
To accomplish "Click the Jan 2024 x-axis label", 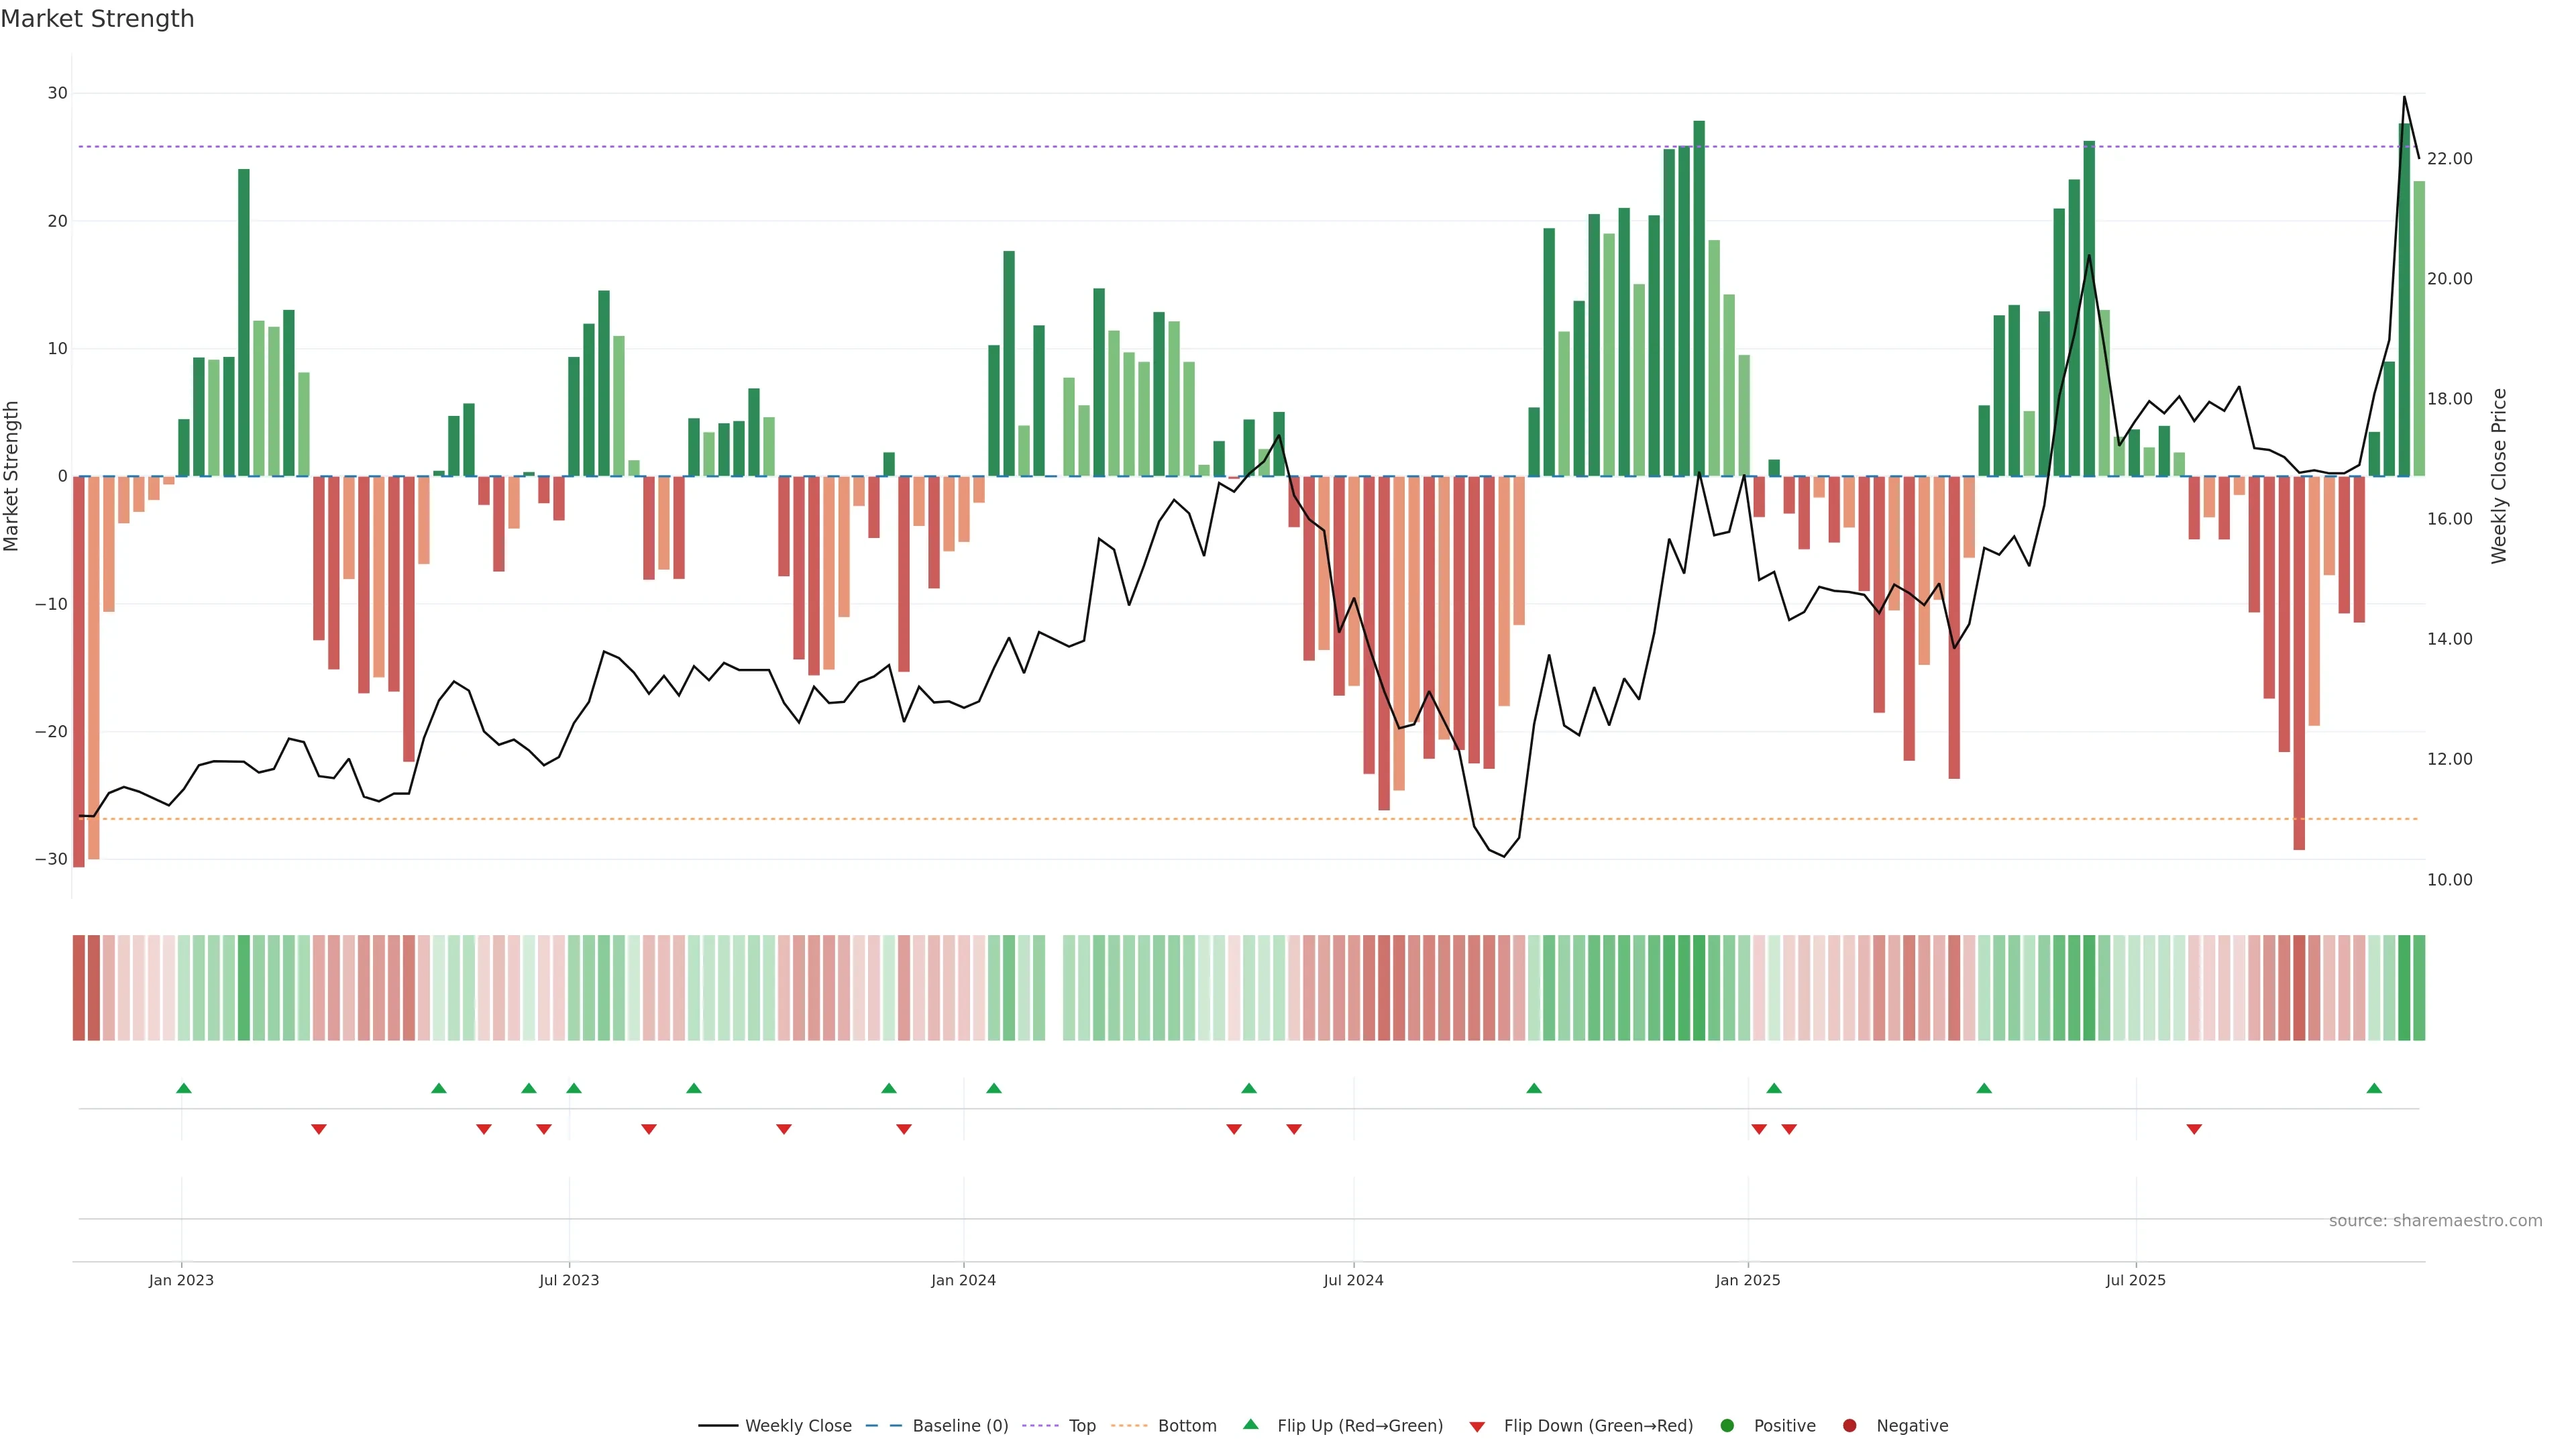I will click(963, 1280).
